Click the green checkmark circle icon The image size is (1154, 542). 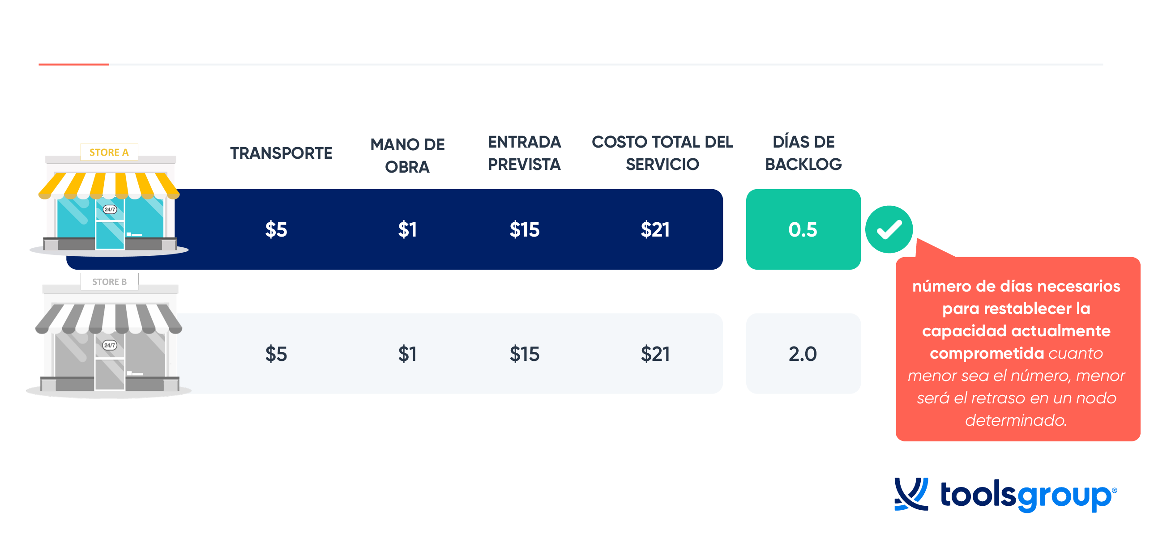889,229
